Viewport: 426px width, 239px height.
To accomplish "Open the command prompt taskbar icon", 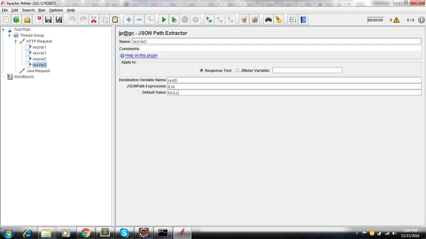I will [163, 233].
